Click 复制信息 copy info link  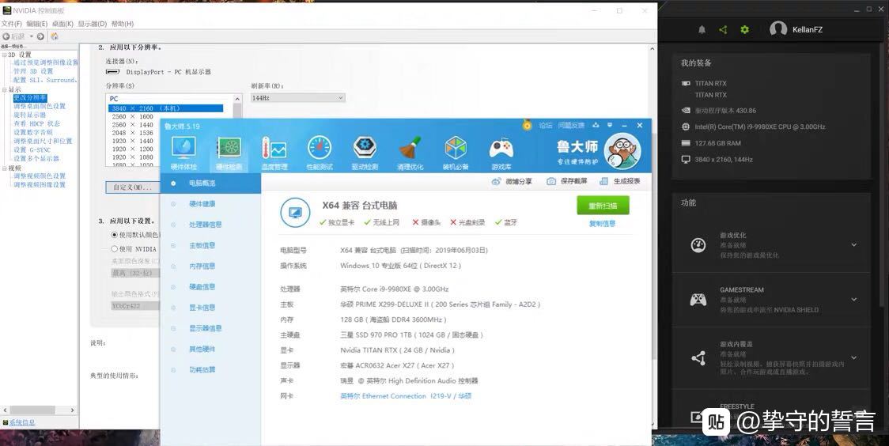pos(602,223)
